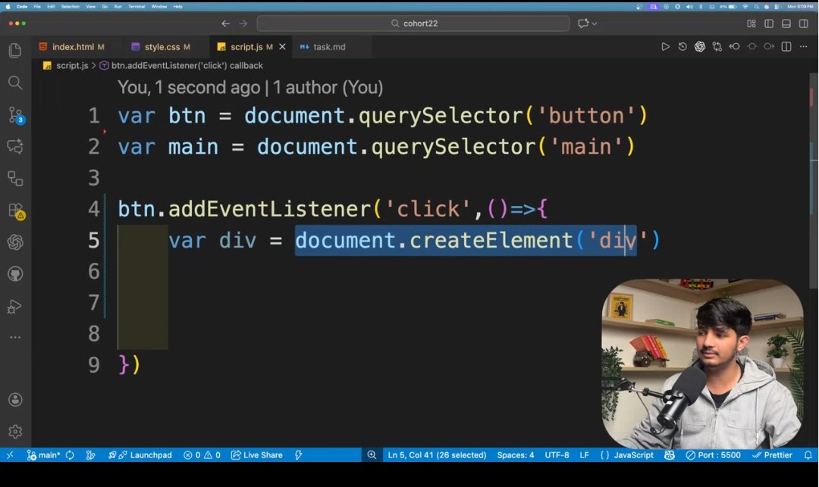Show additional views via the ellipsis in activity bar
819x487 pixels.
[15, 337]
